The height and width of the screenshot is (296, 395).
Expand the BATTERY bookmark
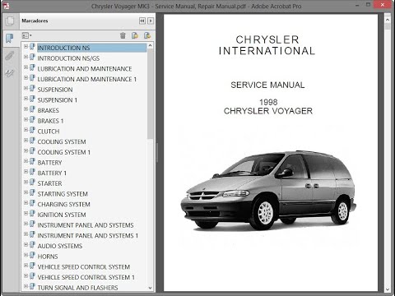pyautogui.click(x=26, y=161)
